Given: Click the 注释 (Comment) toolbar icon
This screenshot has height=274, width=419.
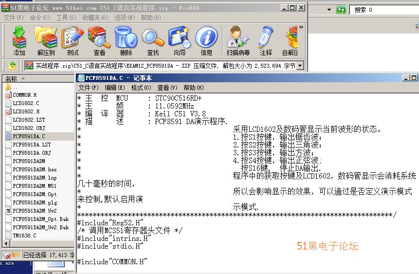Looking at the screenshot, I should [x=266, y=41].
